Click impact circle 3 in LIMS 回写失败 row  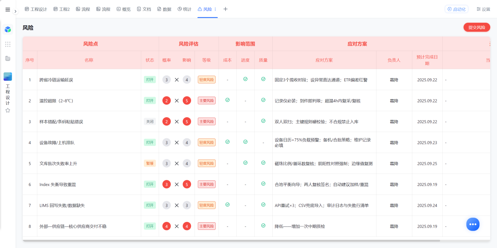[187, 205]
